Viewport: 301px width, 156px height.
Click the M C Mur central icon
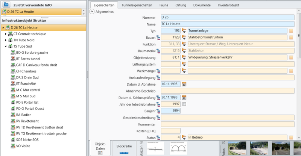pyautogui.click(x=13, y=90)
